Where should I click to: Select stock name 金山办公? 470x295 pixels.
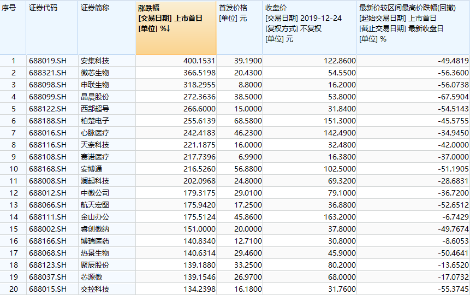(x=95, y=217)
